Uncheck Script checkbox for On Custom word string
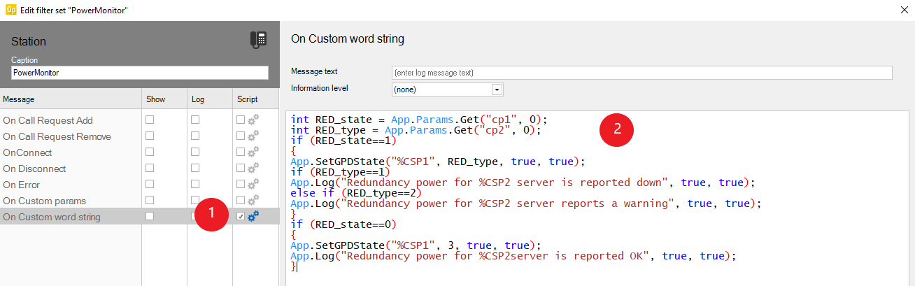 pyautogui.click(x=241, y=217)
